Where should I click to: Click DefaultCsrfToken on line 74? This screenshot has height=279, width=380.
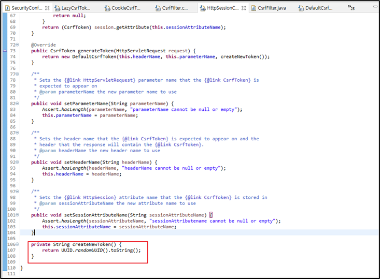(x=94, y=56)
